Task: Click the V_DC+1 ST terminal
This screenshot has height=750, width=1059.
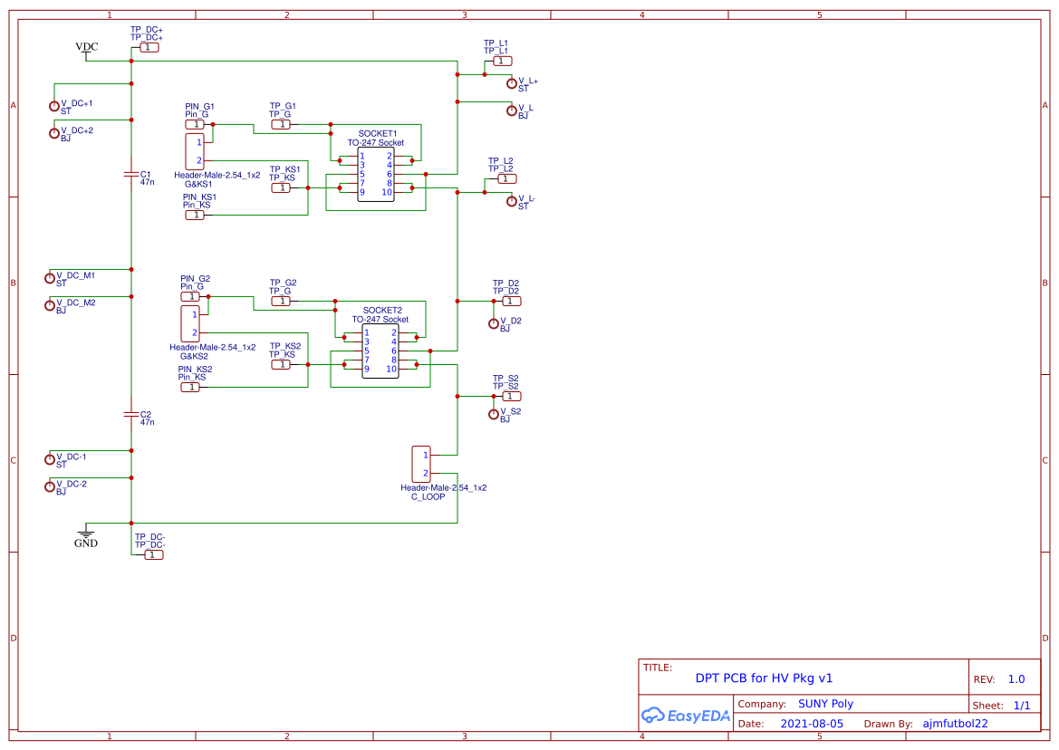Action: click(x=53, y=105)
